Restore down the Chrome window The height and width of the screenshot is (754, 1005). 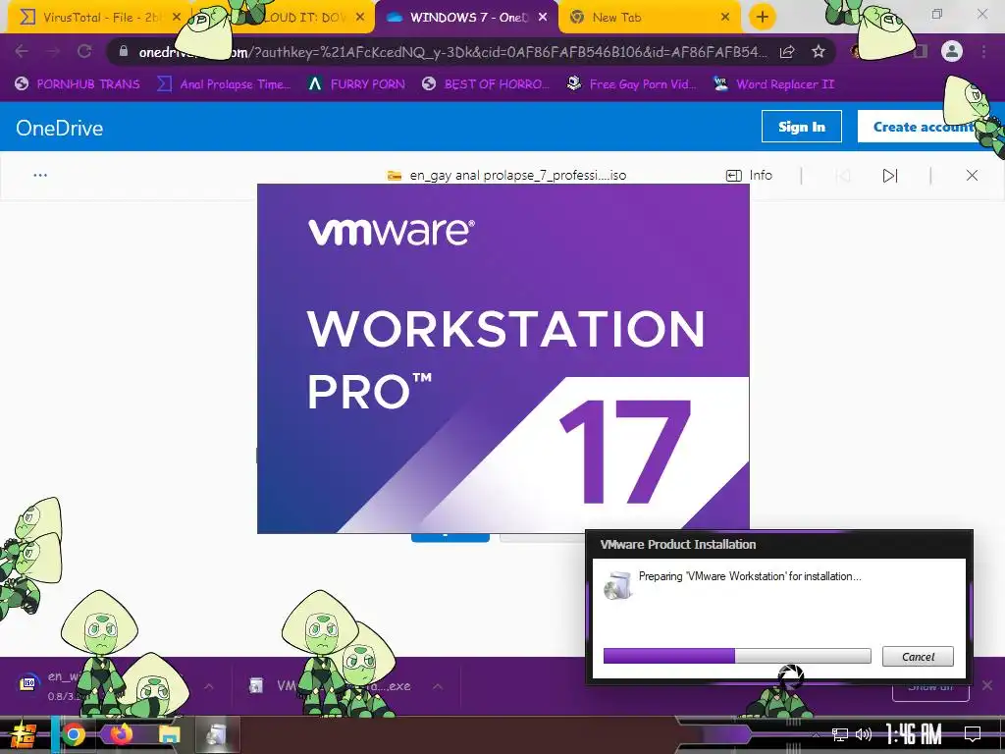click(x=936, y=14)
